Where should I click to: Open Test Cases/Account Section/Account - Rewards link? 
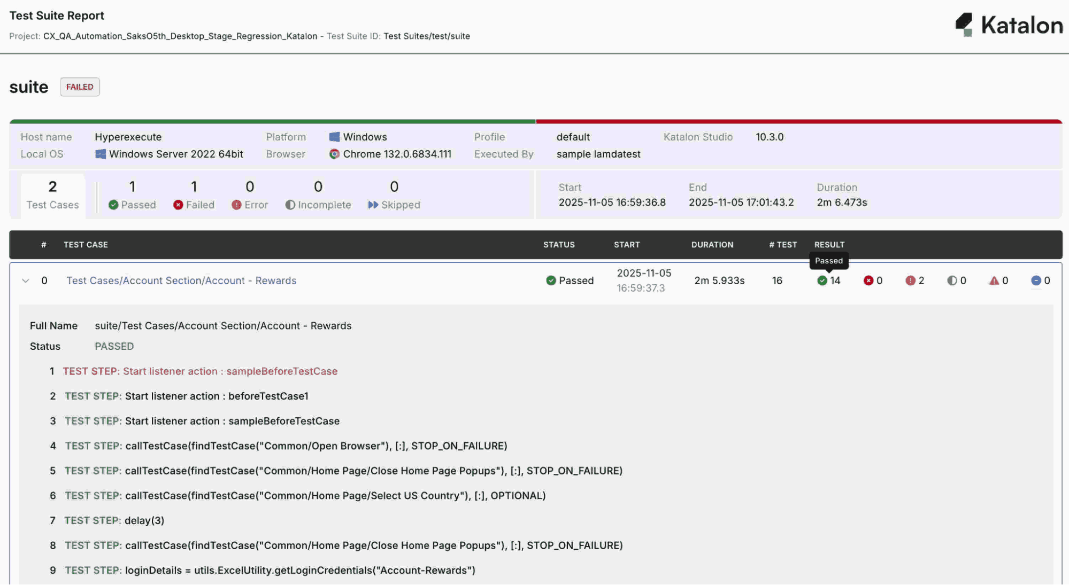click(181, 280)
